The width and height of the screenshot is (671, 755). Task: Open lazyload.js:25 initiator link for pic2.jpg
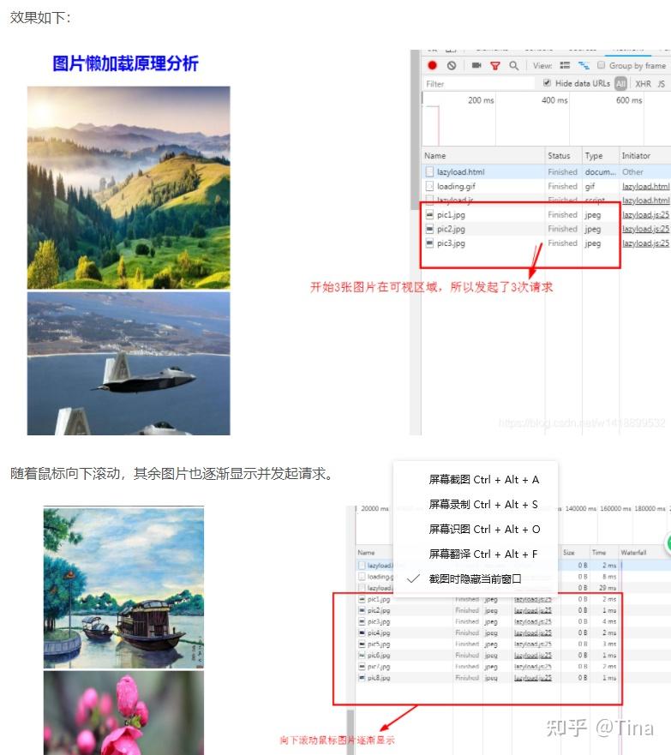pos(645,229)
